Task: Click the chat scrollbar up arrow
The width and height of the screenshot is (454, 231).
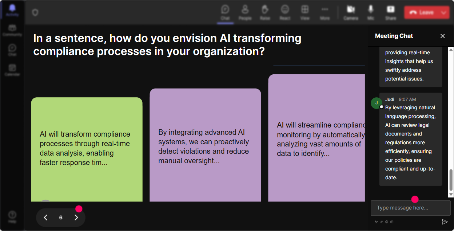Action: [x=451, y=50]
